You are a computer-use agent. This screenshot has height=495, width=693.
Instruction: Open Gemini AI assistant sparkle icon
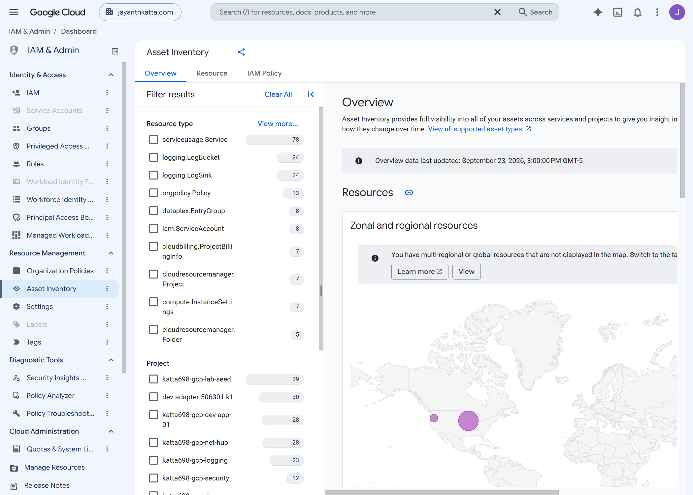tap(598, 12)
